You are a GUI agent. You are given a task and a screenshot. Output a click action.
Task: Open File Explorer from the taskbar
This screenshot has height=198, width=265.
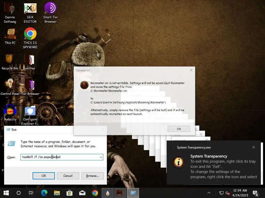point(57,193)
